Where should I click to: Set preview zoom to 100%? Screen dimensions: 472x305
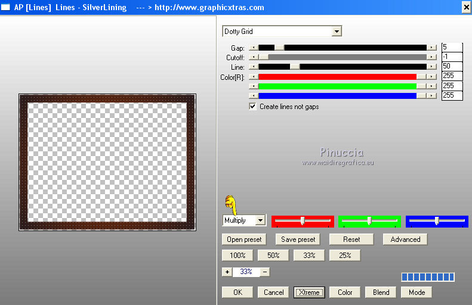237,256
